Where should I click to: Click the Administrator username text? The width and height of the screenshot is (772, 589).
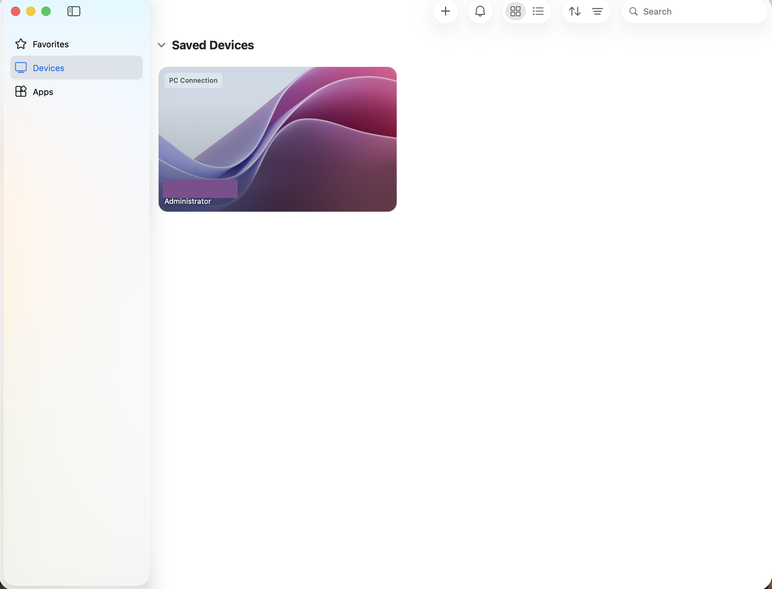click(x=187, y=201)
